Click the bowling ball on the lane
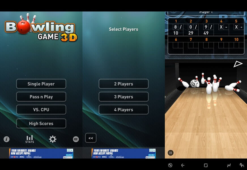The image size is (247, 170). (195, 83)
